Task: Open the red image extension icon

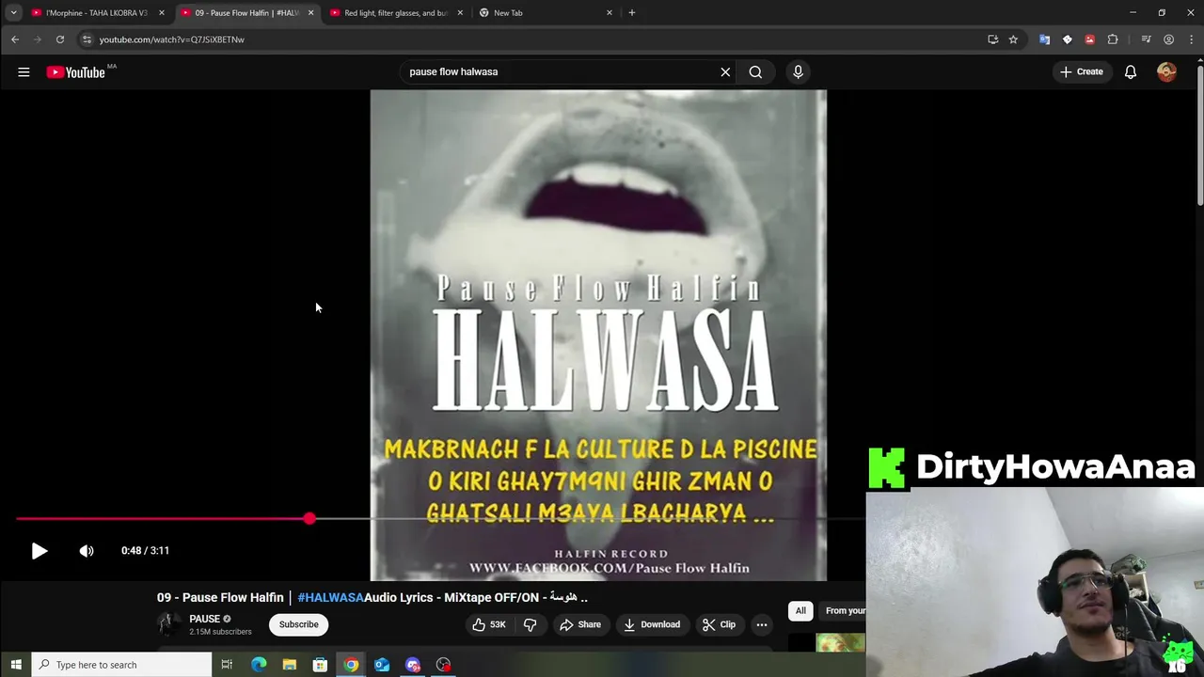Action: click(1089, 39)
